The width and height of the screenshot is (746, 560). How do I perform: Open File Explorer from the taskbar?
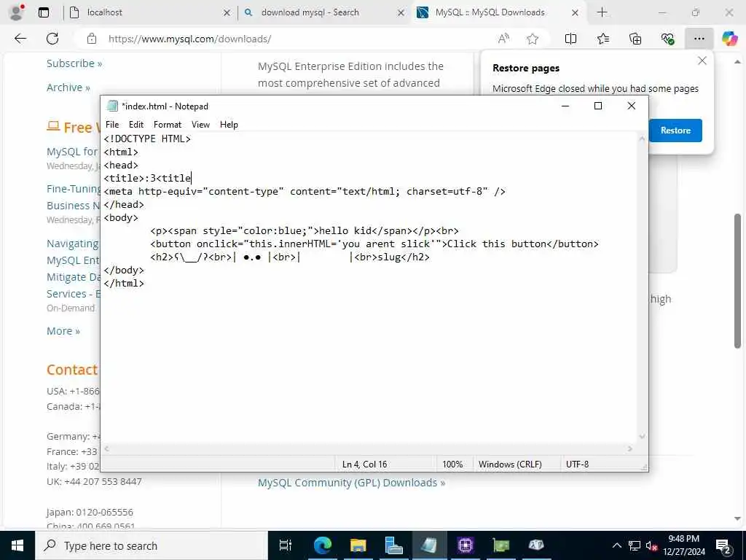pyautogui.click(x=358, y=545)
